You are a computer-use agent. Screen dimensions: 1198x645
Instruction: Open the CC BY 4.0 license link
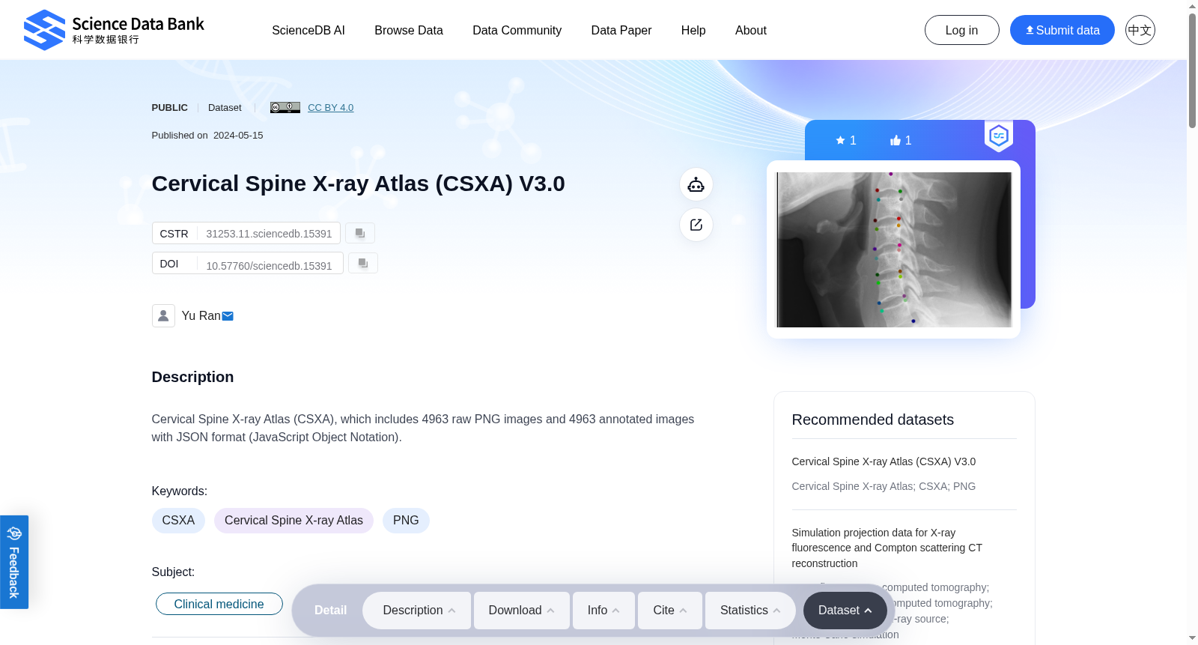point(330,107)
